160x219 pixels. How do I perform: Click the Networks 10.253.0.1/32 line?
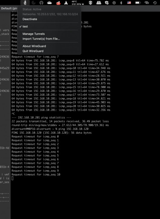tap(50, 14)
